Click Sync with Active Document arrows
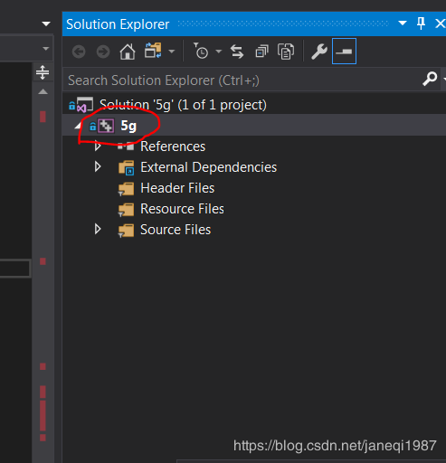Image resolution: width=446 pixels, height=463 pixels. coord(237,52)
